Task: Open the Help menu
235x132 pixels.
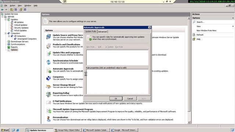Action: 36,5
